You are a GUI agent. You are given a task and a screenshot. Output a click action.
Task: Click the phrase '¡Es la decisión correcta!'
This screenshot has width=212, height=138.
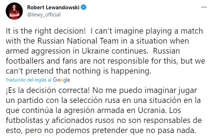tap(48, 90)
